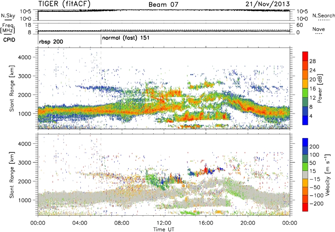Select the 'rbsp 200' CPID marker
Screen dimensions: 335x232
point(51,41)
